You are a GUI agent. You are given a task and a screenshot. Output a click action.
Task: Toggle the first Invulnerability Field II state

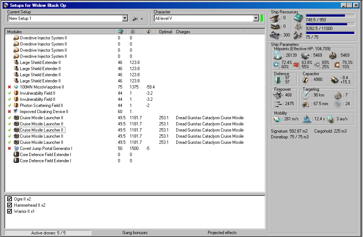point(9,93)
